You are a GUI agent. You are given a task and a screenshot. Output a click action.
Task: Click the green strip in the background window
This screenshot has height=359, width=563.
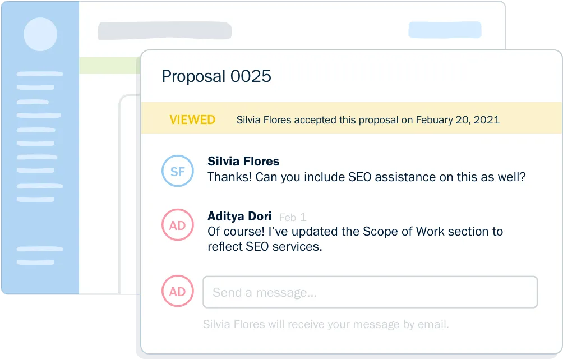(x=109, y=66)
